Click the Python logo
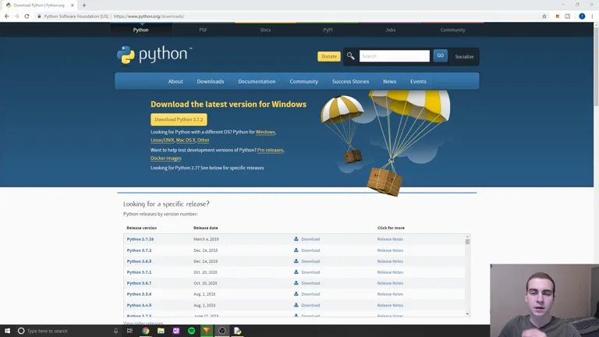Viewport: 599px width, 337px height. pos(154,55)
